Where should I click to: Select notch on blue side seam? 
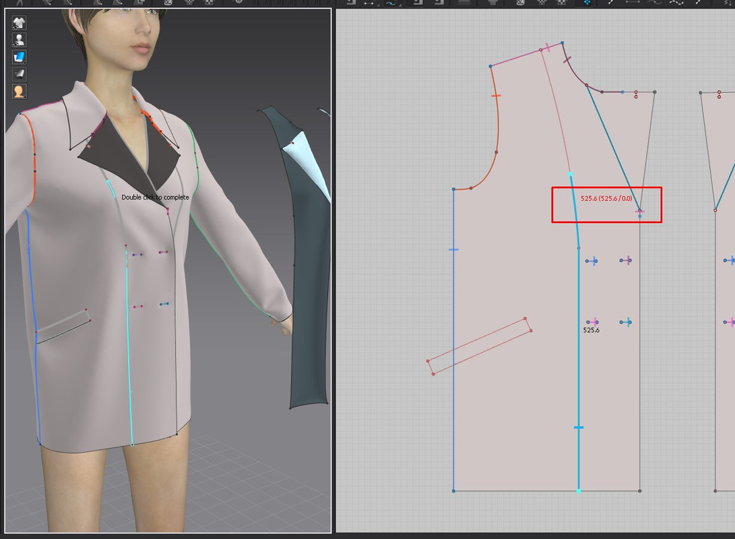pyautogui.click(x=453, y=250)
